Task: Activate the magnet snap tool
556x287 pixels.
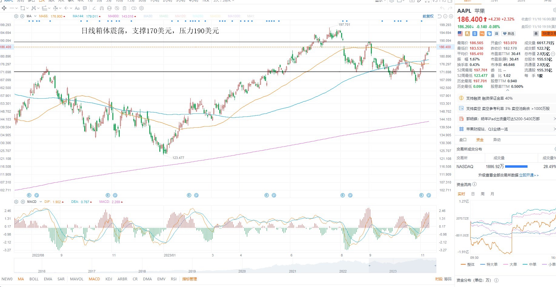Action: (x=102, y=8)
